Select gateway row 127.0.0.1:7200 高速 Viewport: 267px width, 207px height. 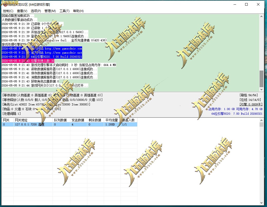(x=70, y=125)
